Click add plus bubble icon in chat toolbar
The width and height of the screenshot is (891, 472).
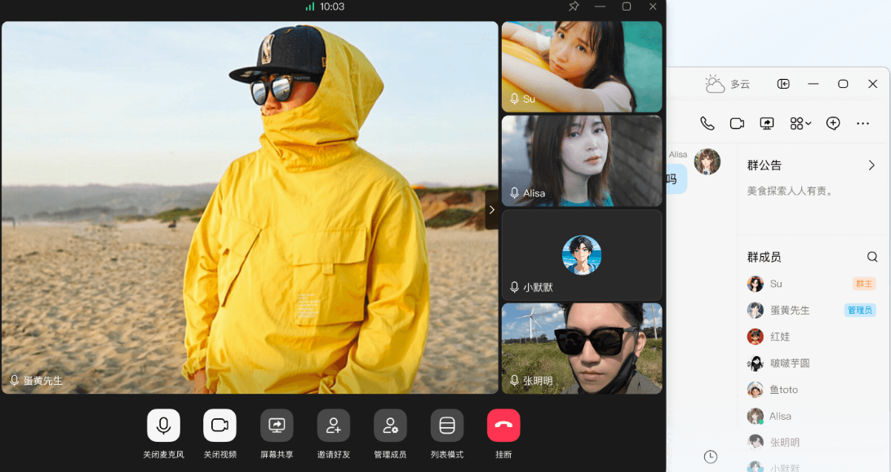pyautogui.click(x=833, y=123)
